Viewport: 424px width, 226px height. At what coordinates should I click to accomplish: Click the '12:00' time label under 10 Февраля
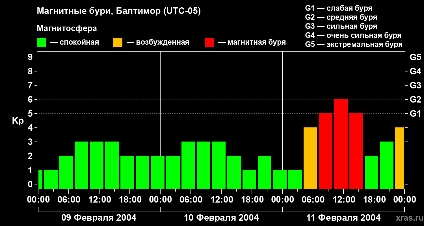[221, 200]
